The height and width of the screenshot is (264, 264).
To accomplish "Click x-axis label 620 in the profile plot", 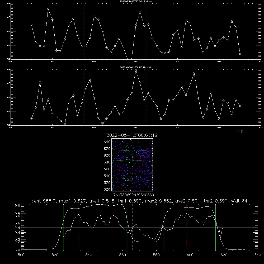I will pos(224,255).
